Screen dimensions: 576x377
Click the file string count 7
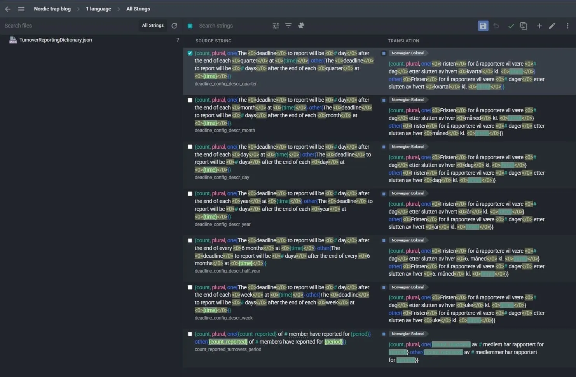point(178,40)
